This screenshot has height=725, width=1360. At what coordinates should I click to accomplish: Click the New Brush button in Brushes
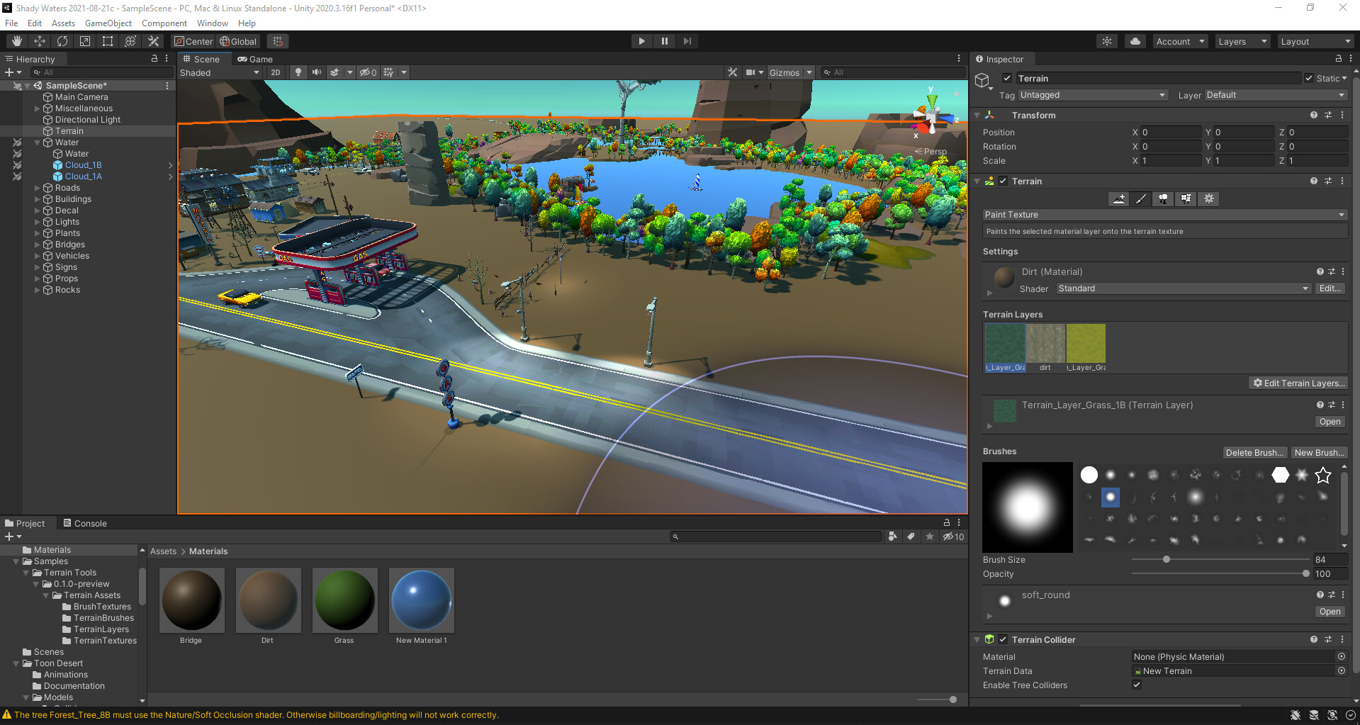pos(1318,452)
